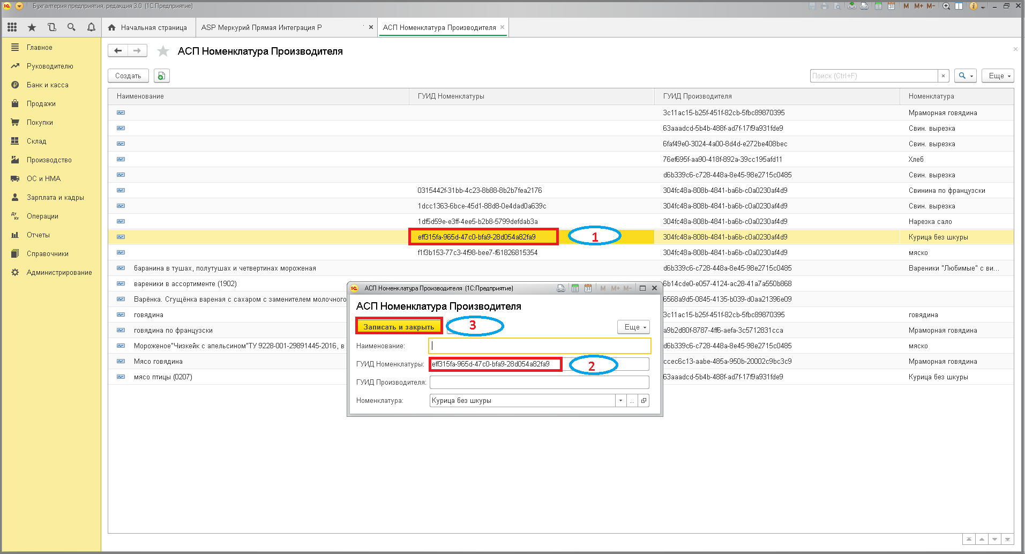Open Еще menu above the list
The height and width of the screenshot is (554, 1025).
tap(998, 76)
